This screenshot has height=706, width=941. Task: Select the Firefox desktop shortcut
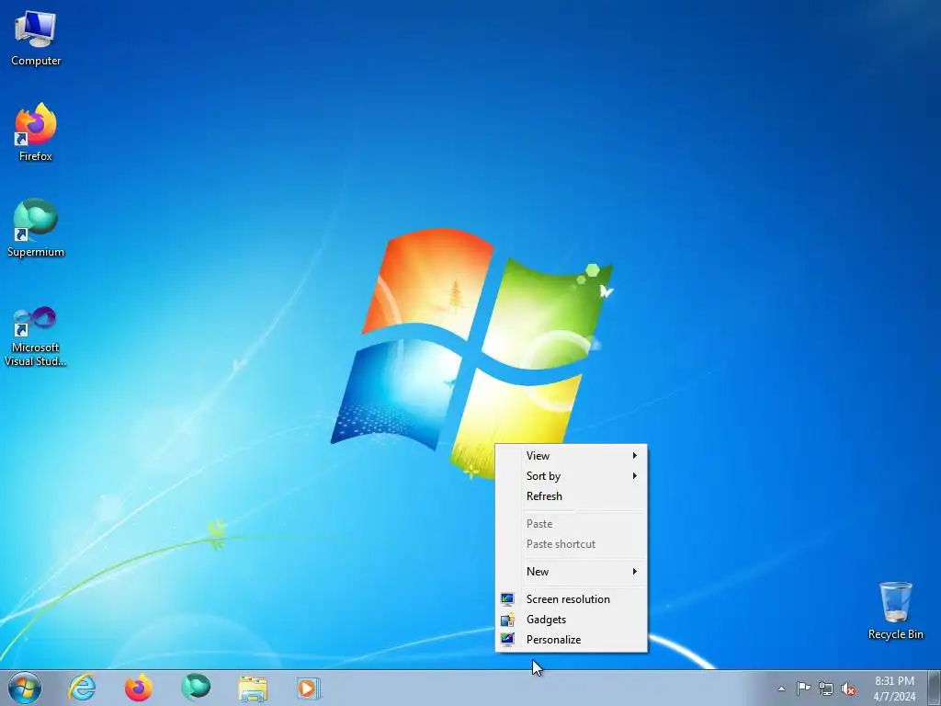[36, 132]
